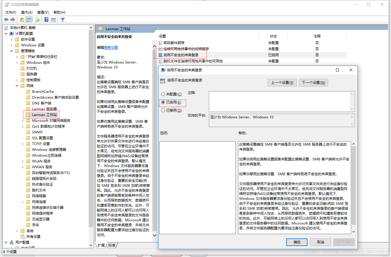The height and width of the screenshot is (257, 391).
Task: Select the 未配置 radio button
Action: click(163, 94)
